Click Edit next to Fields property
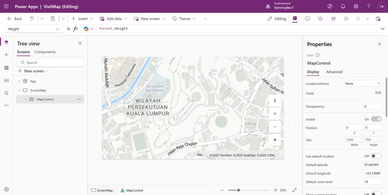 tap(378, 92)
